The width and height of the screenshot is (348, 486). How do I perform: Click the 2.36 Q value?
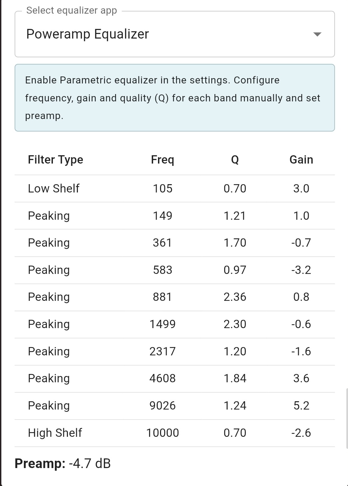235,297
